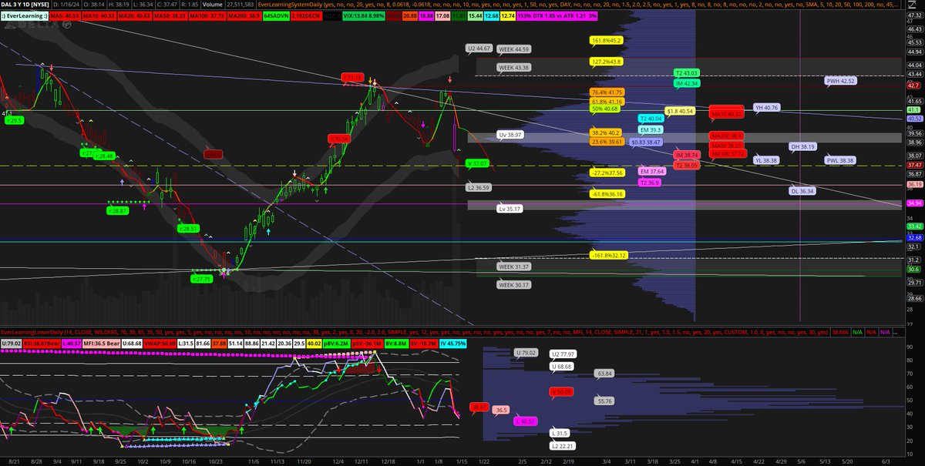Click the MA10: 40.32 label
925x466 pixels.
[99, 16]
